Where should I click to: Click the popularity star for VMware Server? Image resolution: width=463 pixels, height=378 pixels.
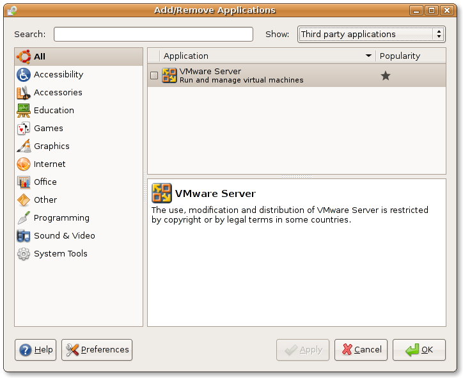point(386,75)
